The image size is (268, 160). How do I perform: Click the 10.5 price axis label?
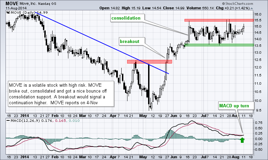[x=258, y=92]
